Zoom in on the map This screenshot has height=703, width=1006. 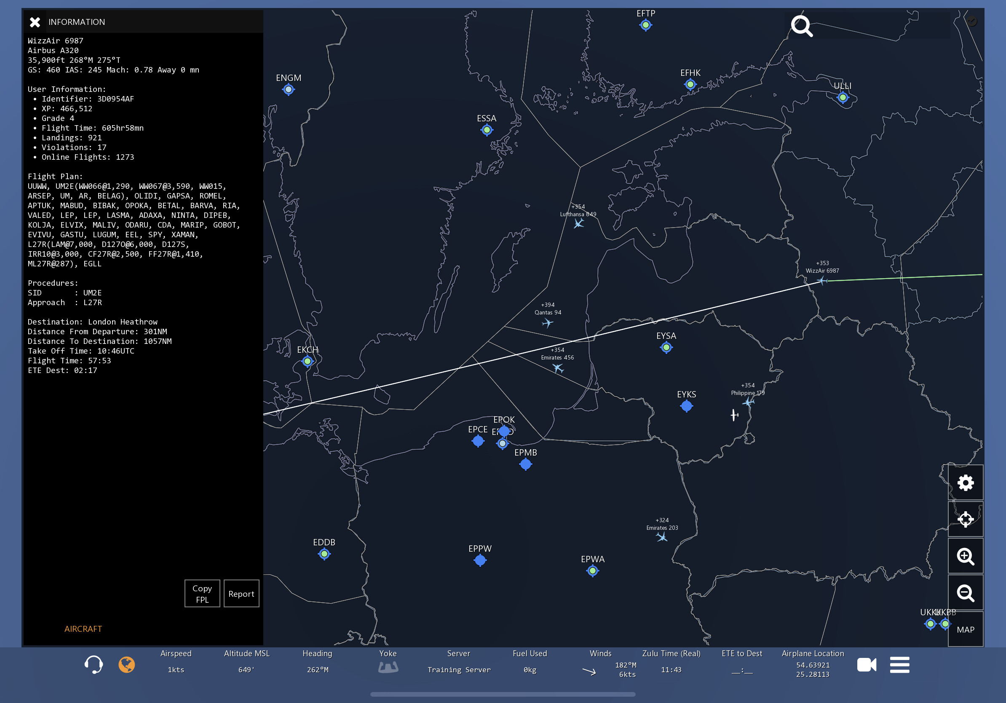pos(965,557)
